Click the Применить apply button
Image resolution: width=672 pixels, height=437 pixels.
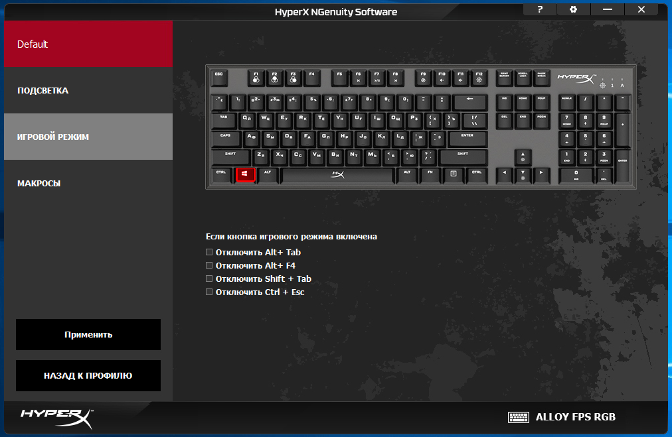point(88,334)
